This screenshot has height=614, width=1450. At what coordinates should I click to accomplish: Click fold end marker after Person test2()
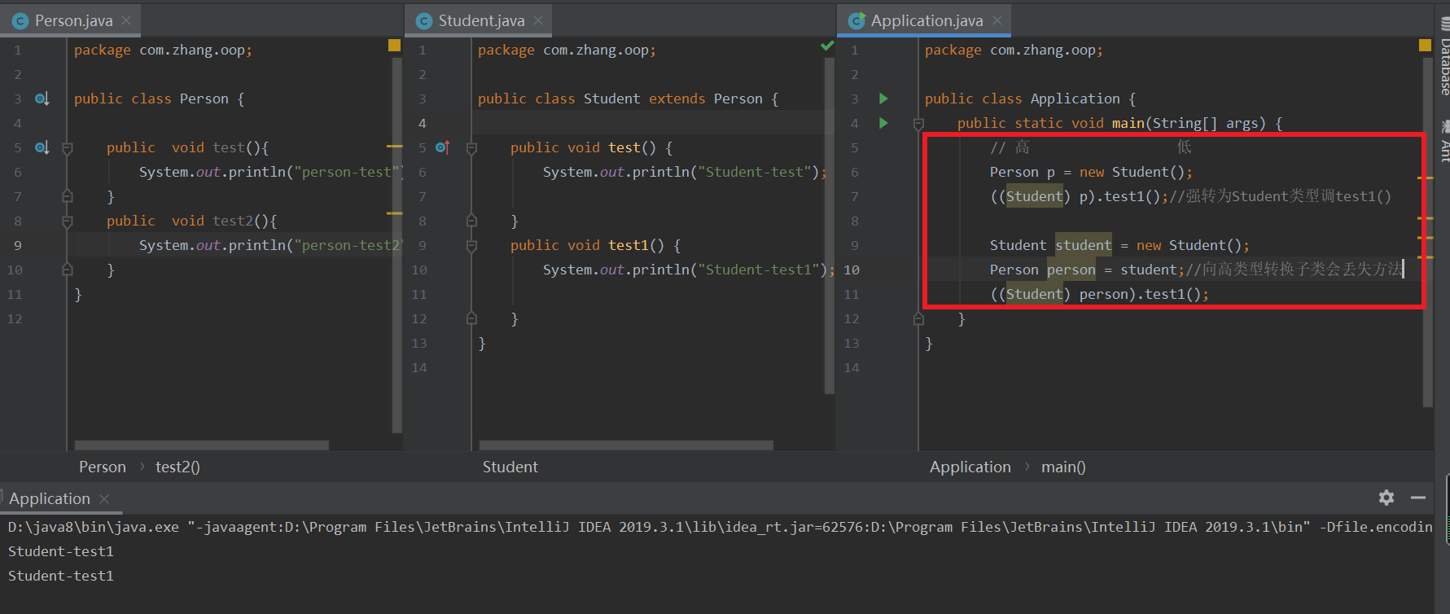coord(68,270)
